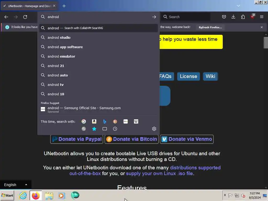
Task: Follow 'distributions supported' link
Action: coord(195,168)
